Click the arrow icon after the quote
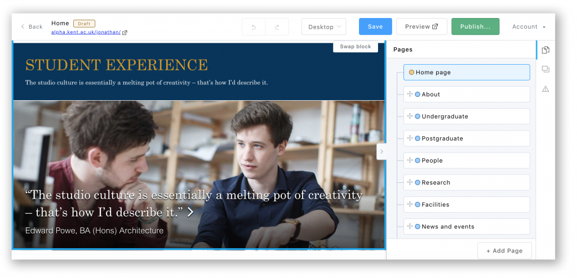 [190, 212]
